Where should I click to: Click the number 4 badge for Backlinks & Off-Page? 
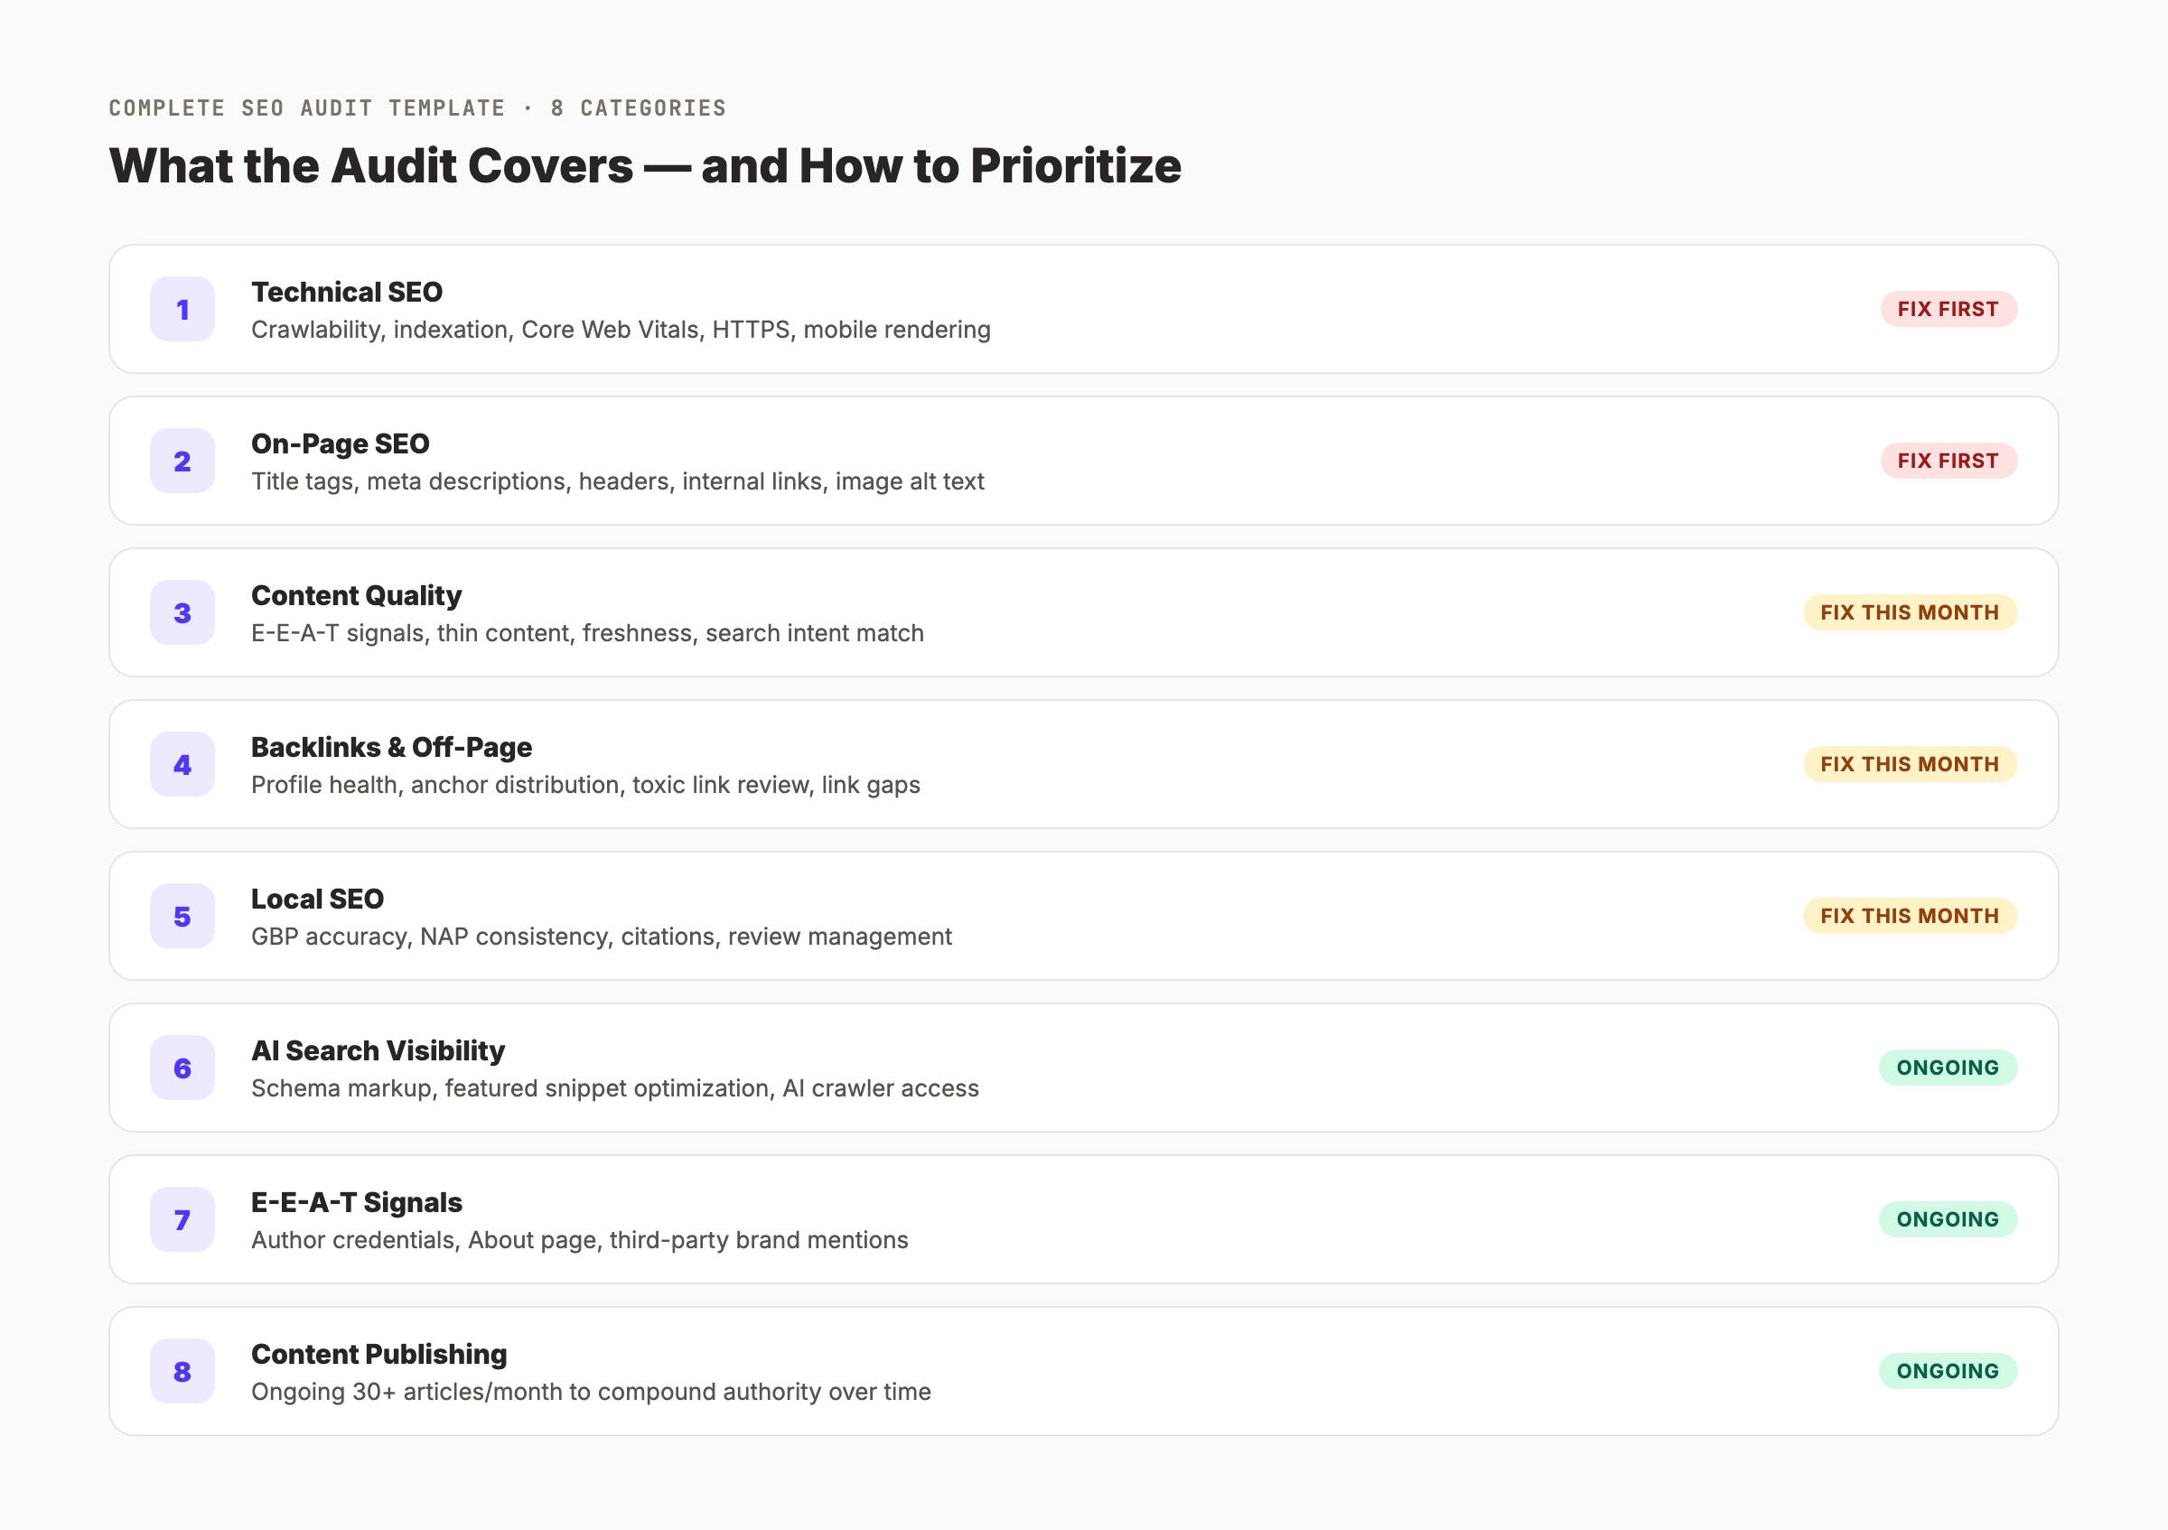point(182,764)
